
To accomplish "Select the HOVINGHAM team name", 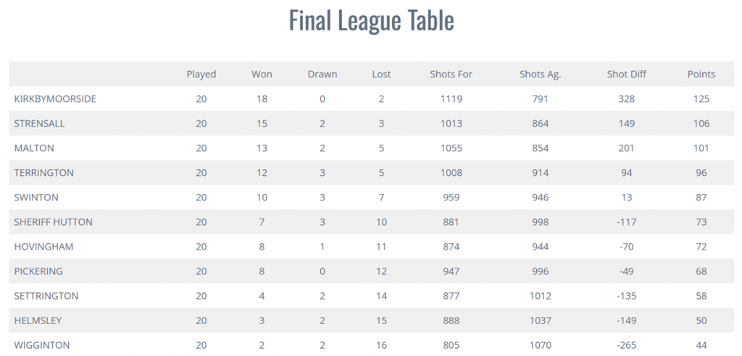I will tap(43, 246).
